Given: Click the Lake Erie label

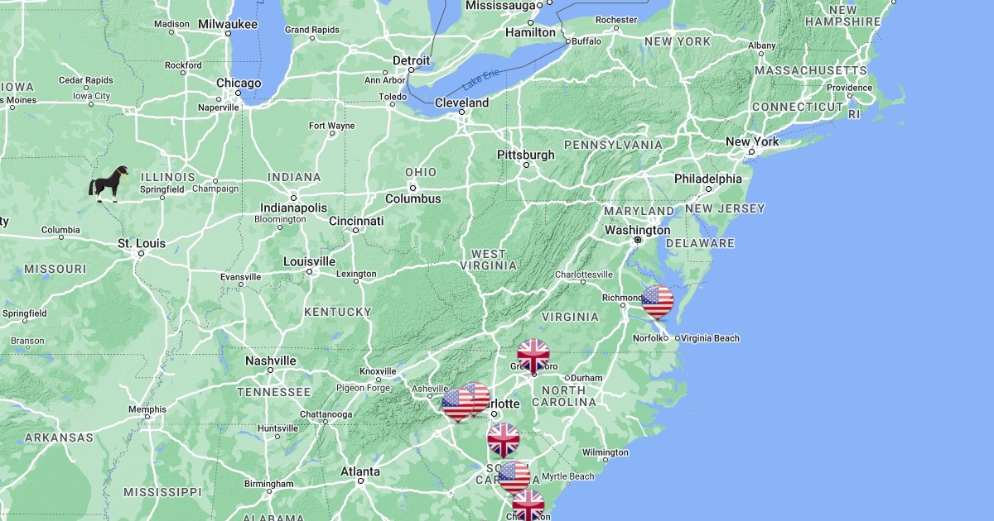Looking at the screenshot, I should point(481,79).
